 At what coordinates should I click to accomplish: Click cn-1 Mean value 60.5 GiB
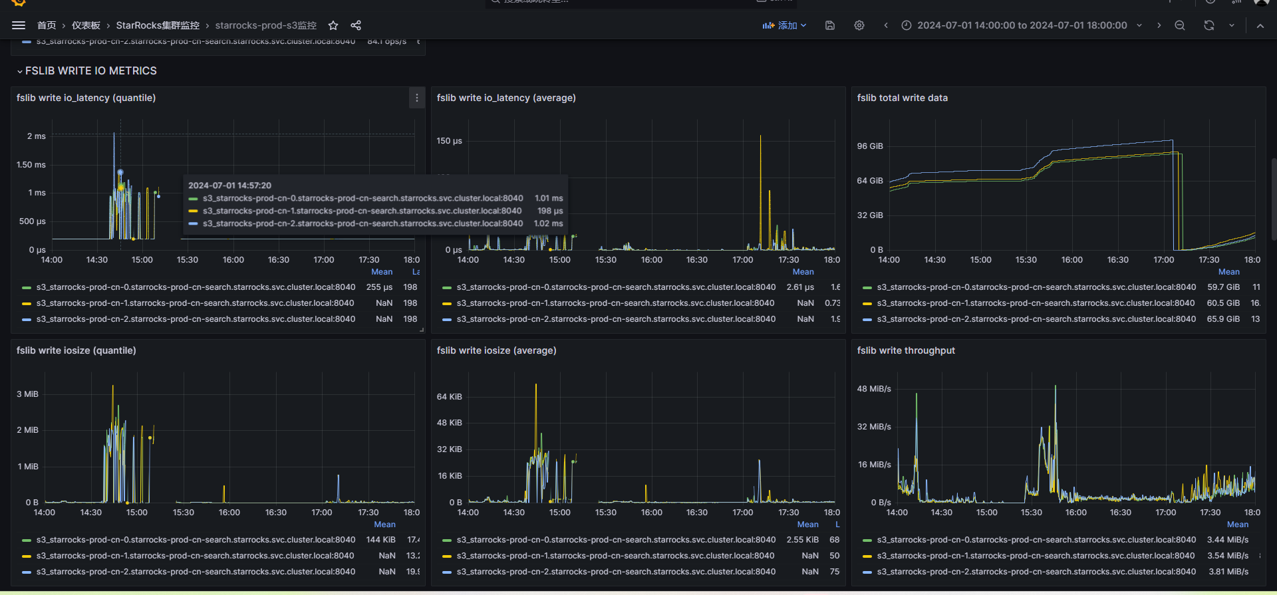[1223, 303]
